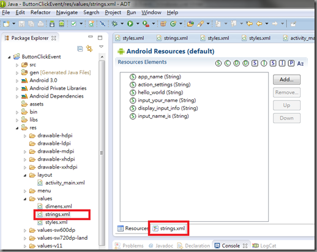Open the Android Virtual Device Manager icon
Image resolution: width=317 pixels, height=252 pixels.
62,24
